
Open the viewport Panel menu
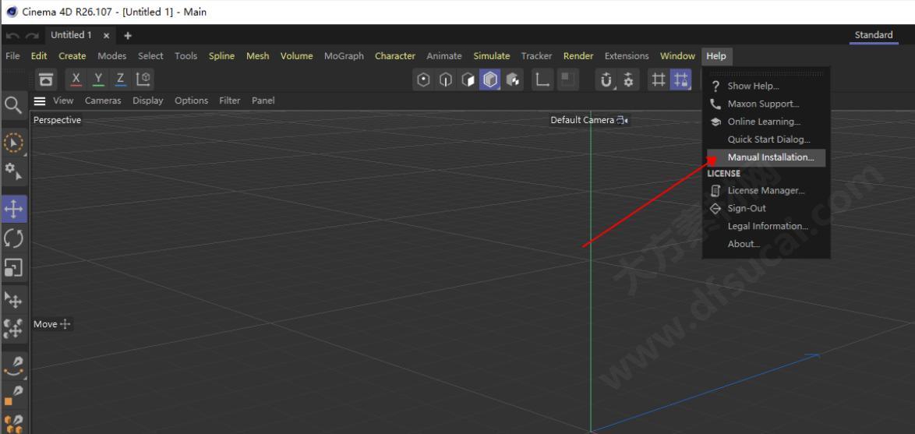coord(263,101)
